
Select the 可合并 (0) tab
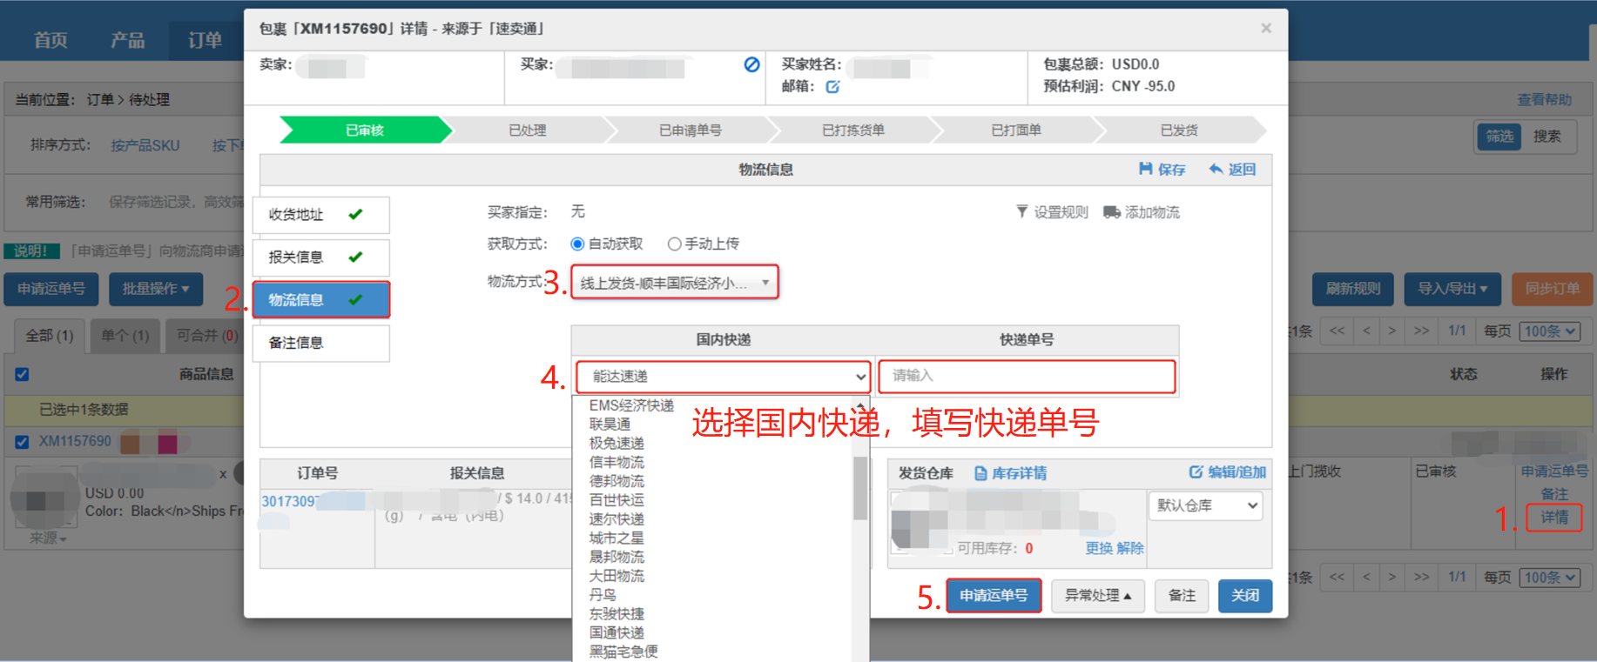206,336
